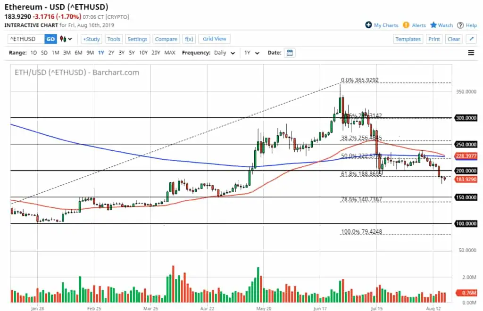Viewport: 483px width, 311px height.
Task: Open the Alerts link
Action: click(419, 25)
